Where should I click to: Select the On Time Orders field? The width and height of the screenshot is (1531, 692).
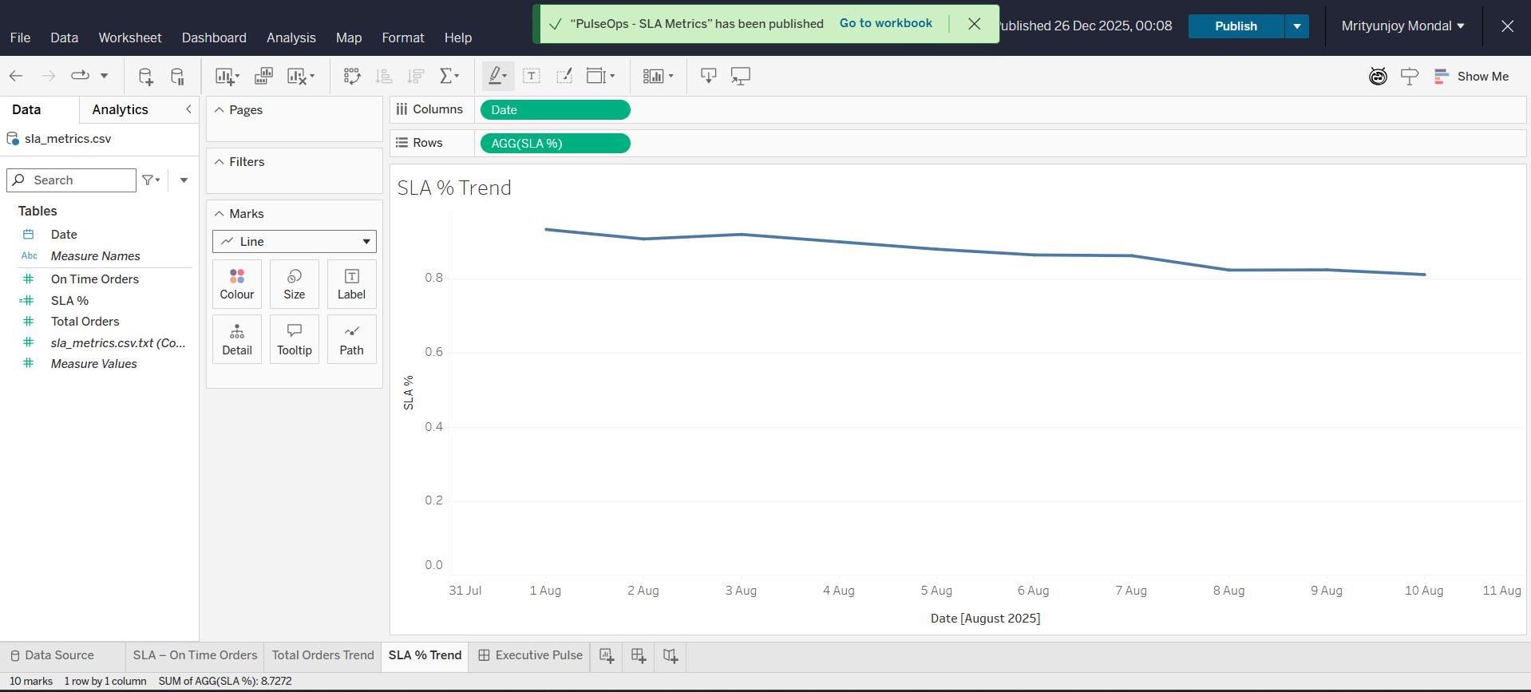[95, 279]
